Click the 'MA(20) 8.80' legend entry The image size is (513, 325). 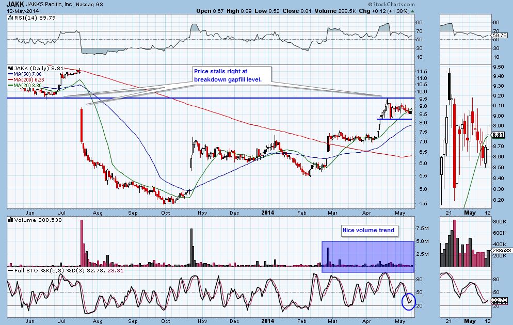pos(27,86)
